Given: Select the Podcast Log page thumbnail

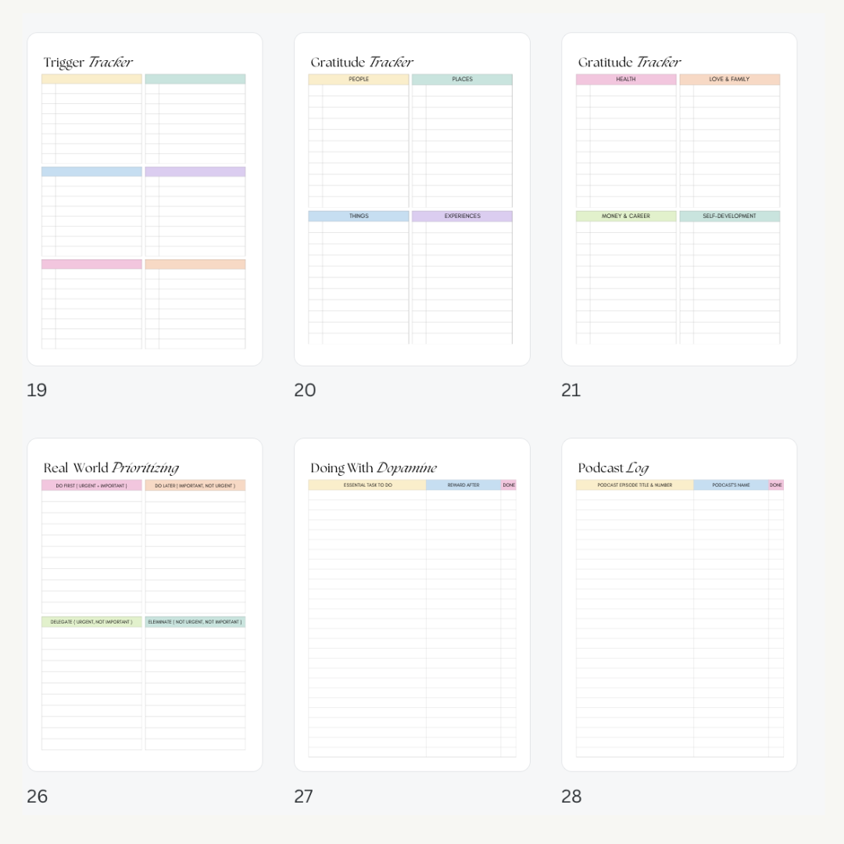Looking at the screenshot, I should point(679,604).
